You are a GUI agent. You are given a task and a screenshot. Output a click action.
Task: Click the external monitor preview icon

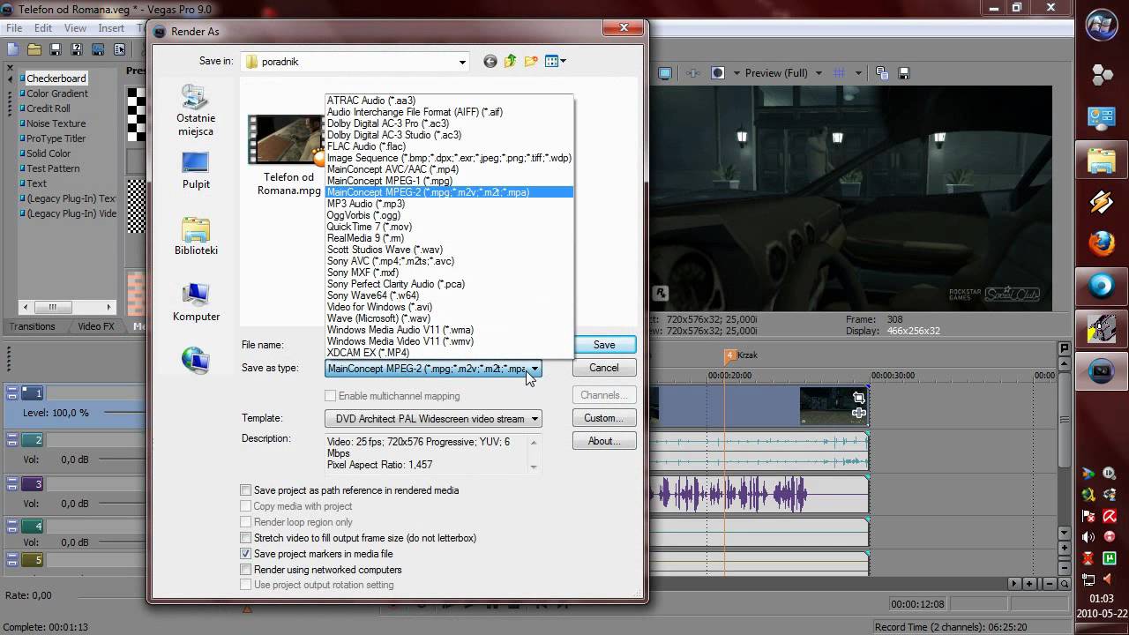[x=665, y=73]
